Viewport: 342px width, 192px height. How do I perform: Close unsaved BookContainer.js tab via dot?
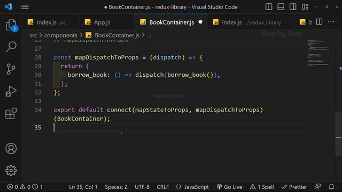point(200,22)
